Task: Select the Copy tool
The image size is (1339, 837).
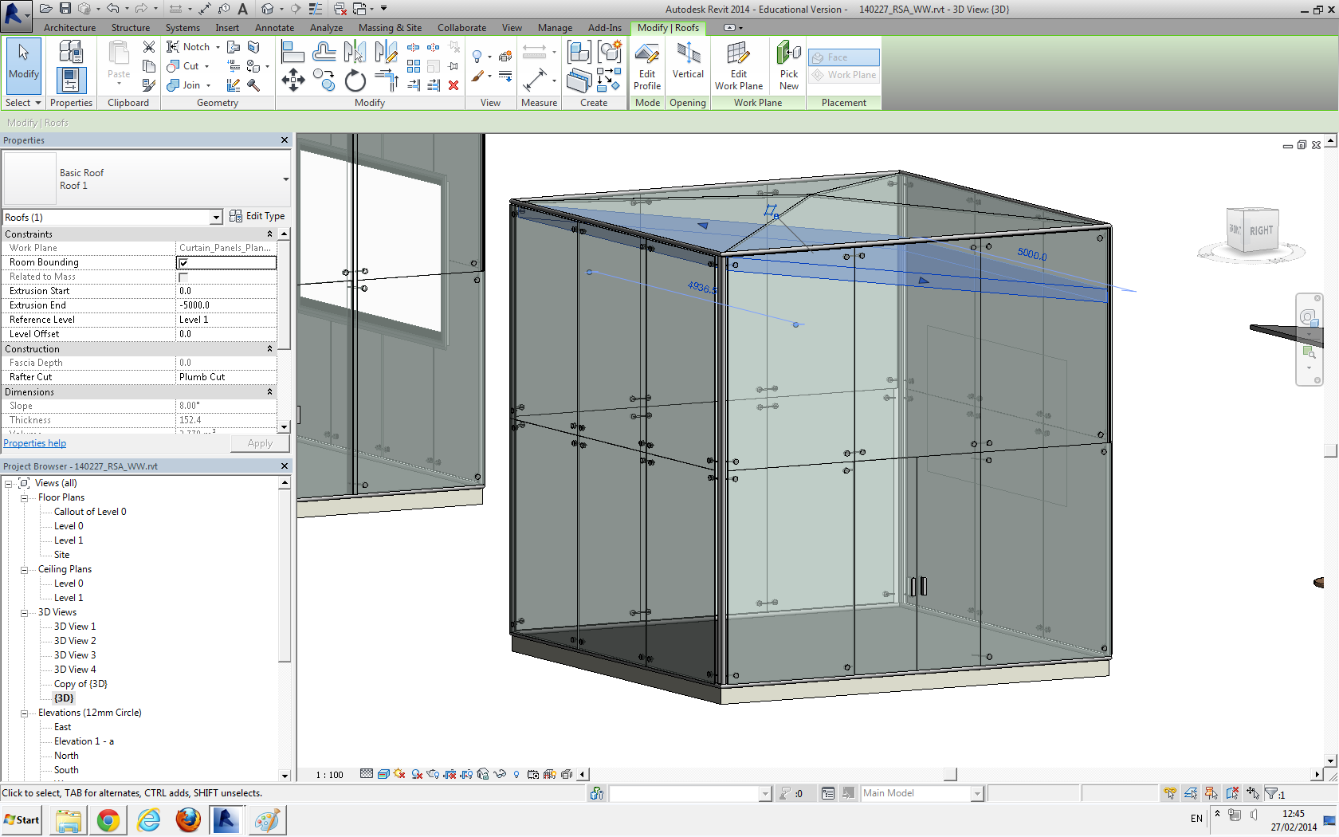Action: click(x=324, y=80)
